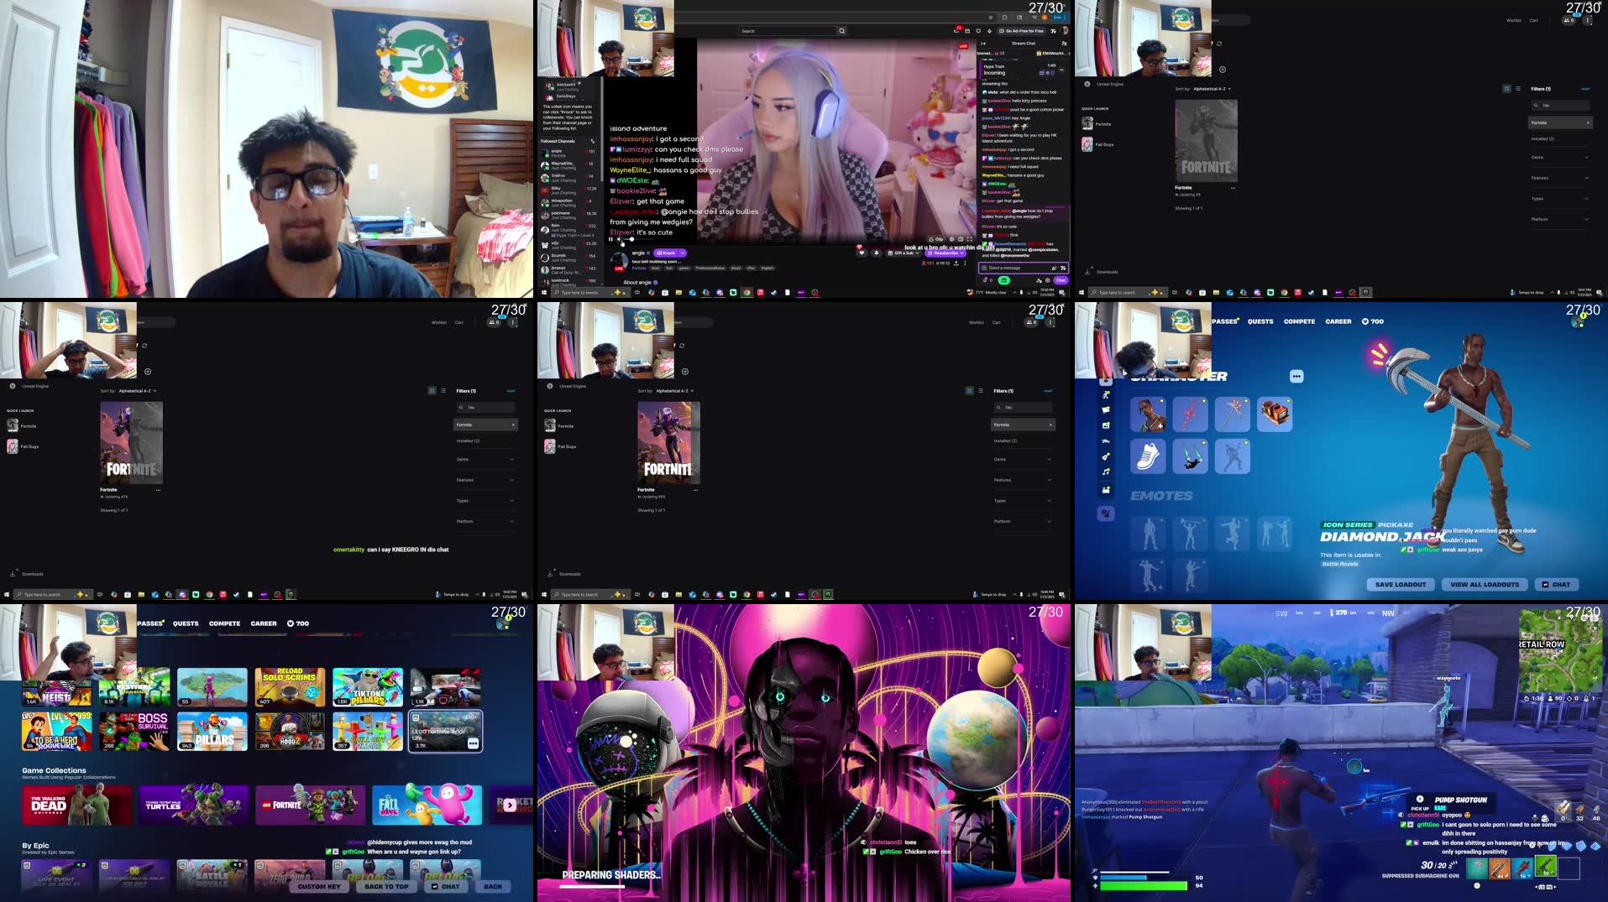Image resolution: width=1608 pixels, height=902 pixels.
Task: Open The Walking Dead Universe collection
Action: [77, 805]
